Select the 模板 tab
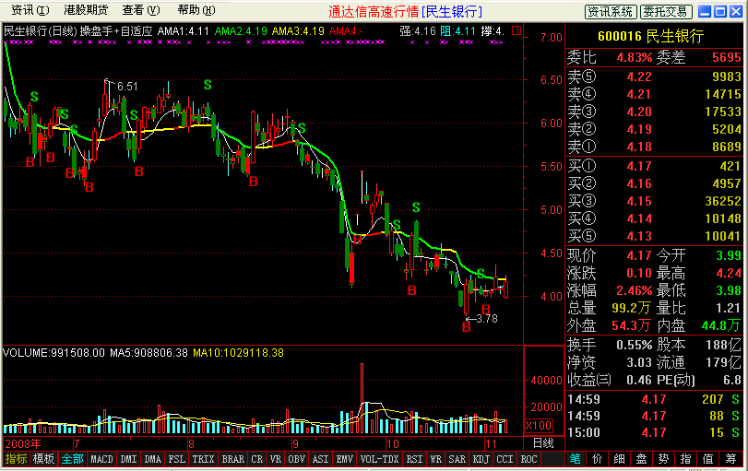 43,459
